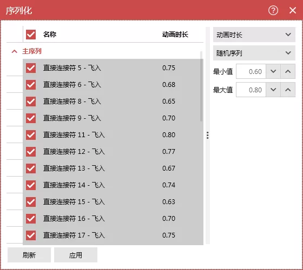Increase the 最大值 value
303x270 pixels.
(x=288, y=90)
